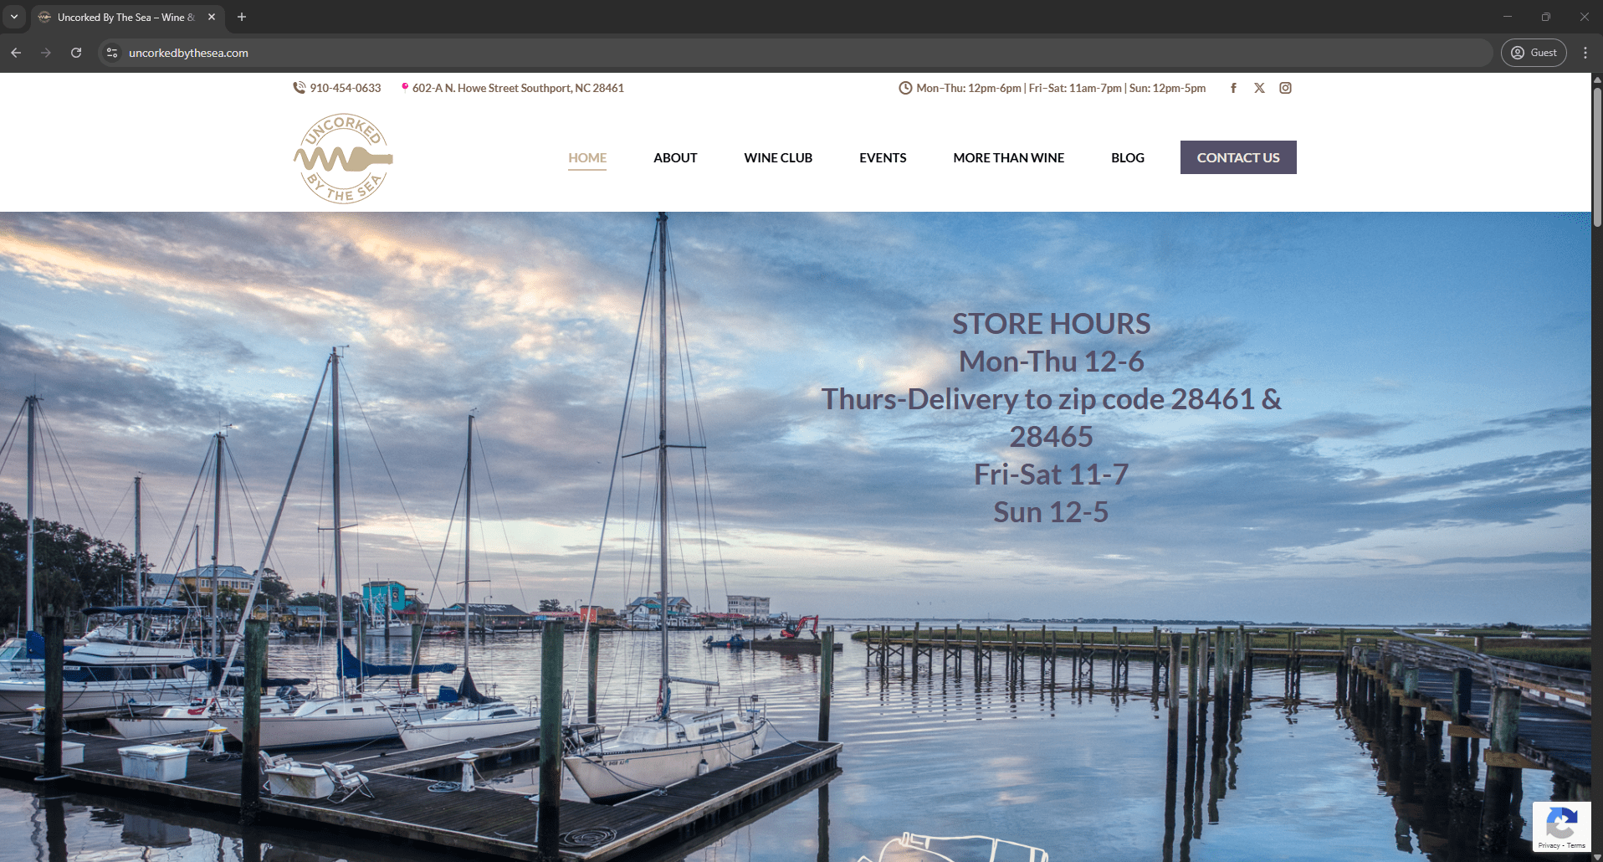The height and width of the screenshot is (862, 1603).
Task: Open the Facebook social icon
Action: click(x=1233, y=88)
